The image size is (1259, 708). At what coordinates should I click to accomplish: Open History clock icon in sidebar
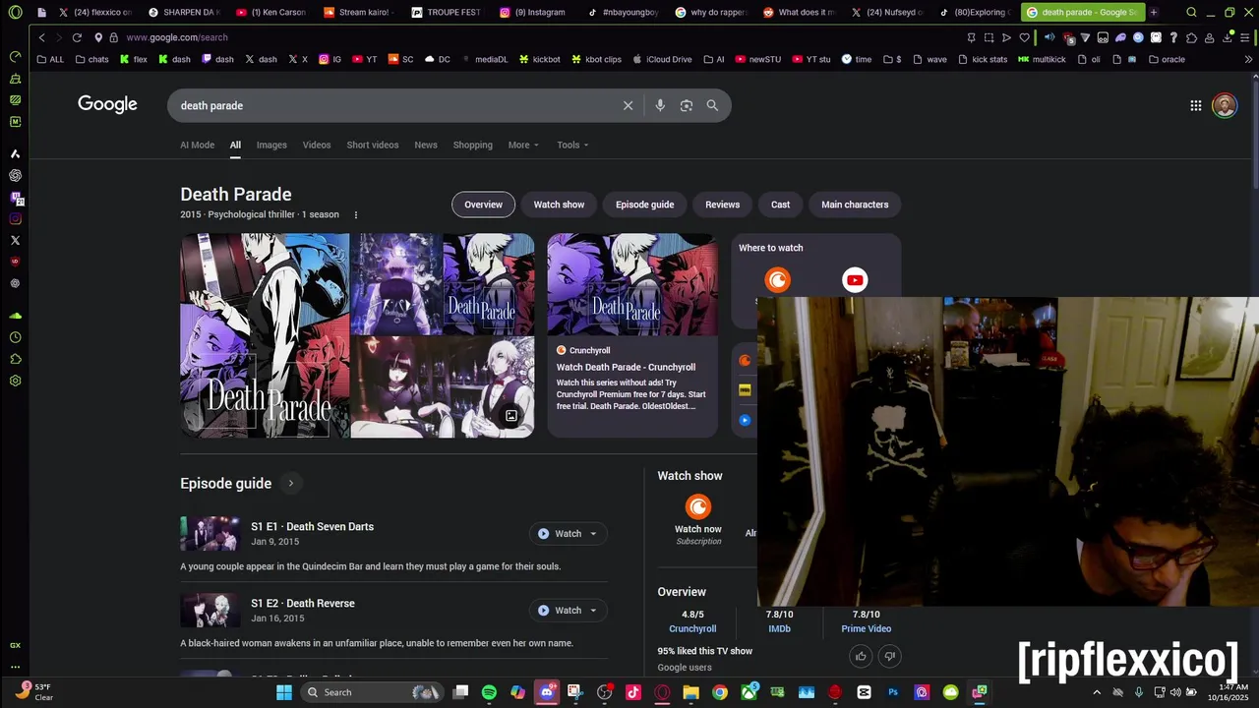tap(15, 337)
